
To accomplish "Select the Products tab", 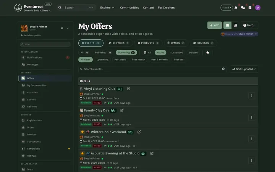I will pyautogui.click(x=148, y=43).
